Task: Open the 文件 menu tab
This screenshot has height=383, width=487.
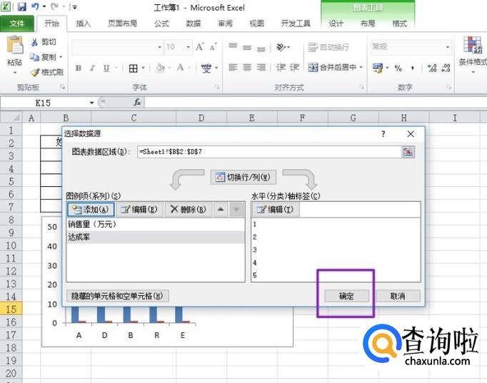Action: click(16, 24)
